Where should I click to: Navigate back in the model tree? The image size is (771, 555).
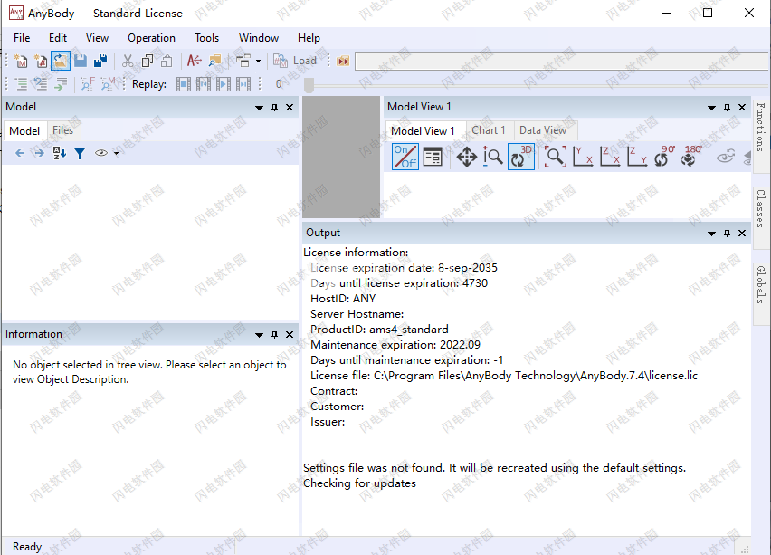pos(20,153)
